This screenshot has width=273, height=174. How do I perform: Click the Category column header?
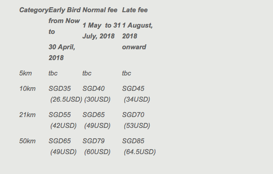tap(34, 10)
